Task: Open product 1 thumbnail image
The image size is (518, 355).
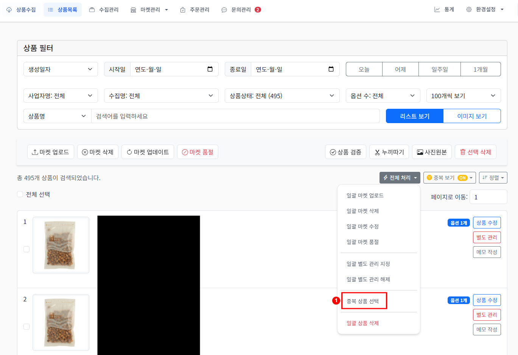Action: pyautogui.click(x=61, y=245)
